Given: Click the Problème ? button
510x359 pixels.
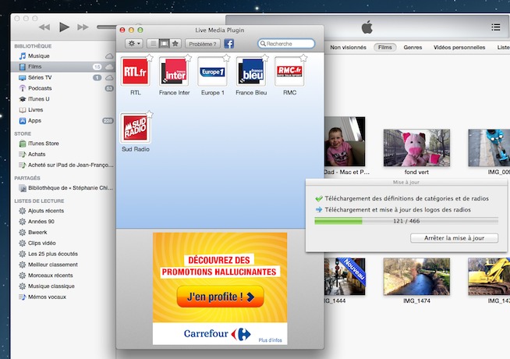Looking at the screenshot, I should tap(203, 44).
